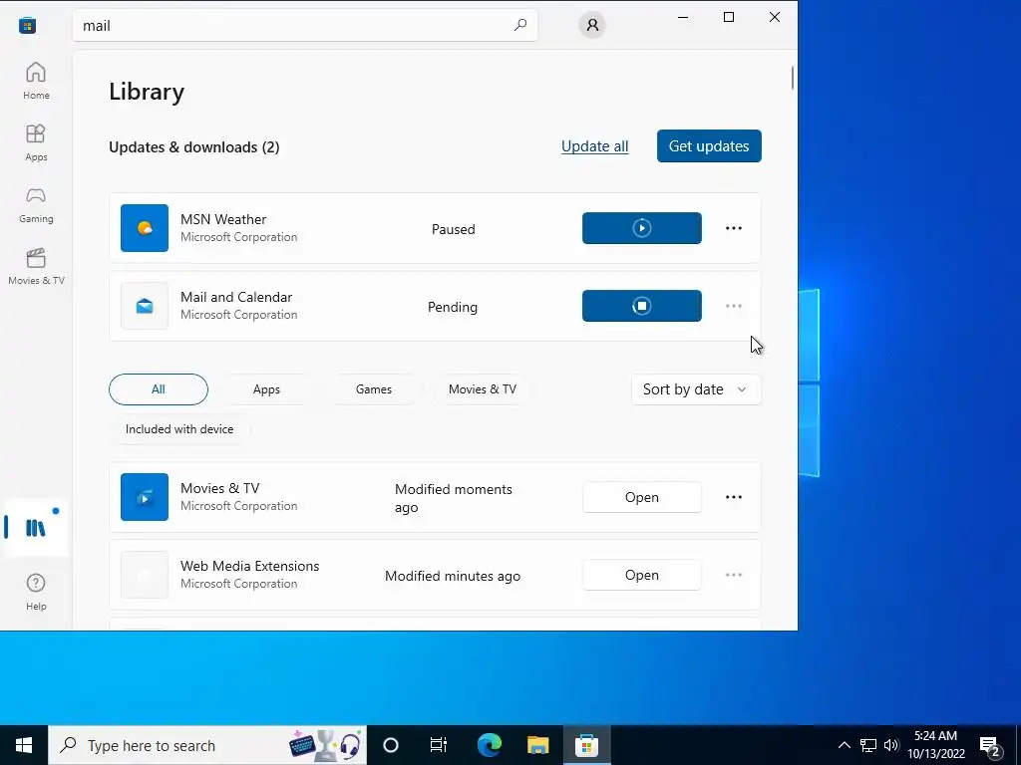Image resolution: width=1021 pixels, height=765 pixels.
Task: Click the Pending status for Mail and Calendar
Action: (x=453, y=307)
